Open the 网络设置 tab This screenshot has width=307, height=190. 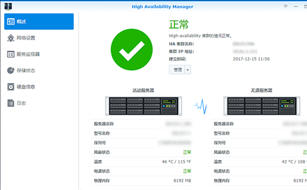click(x=25, y=38)
